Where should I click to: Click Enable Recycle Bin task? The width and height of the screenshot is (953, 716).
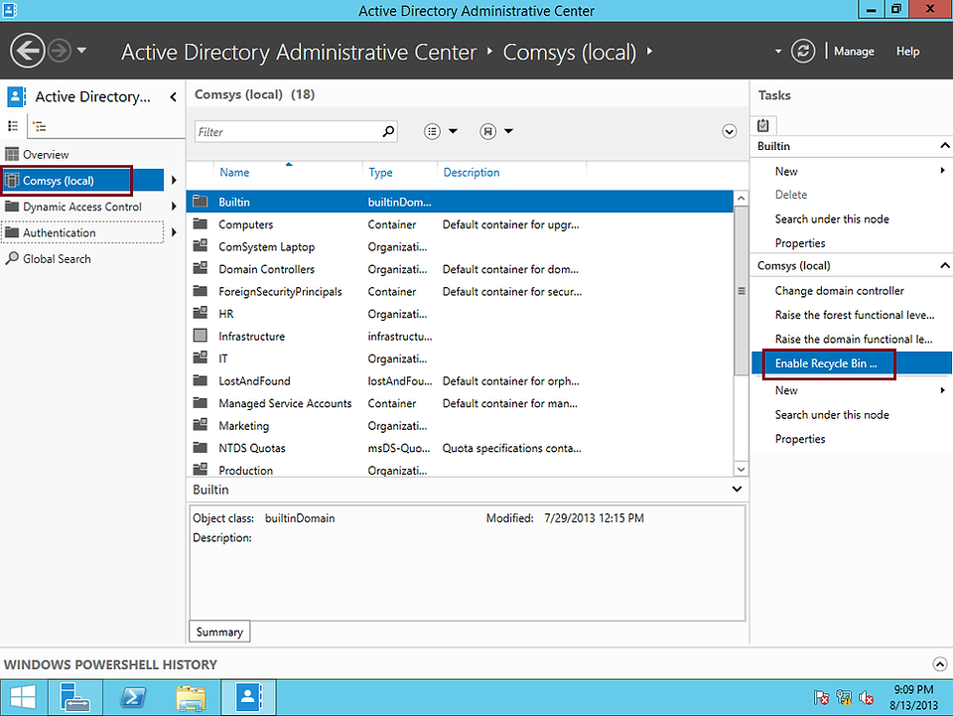[x=851, y=363]
